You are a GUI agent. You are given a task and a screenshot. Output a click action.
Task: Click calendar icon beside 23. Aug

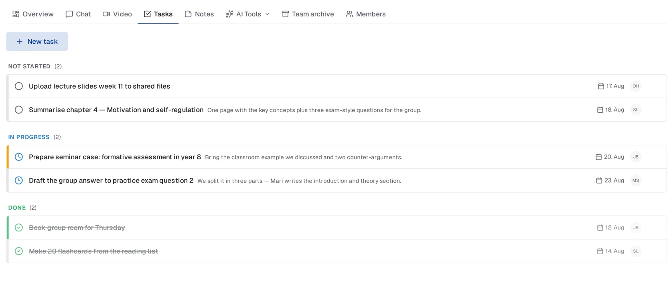pos(599,180)
